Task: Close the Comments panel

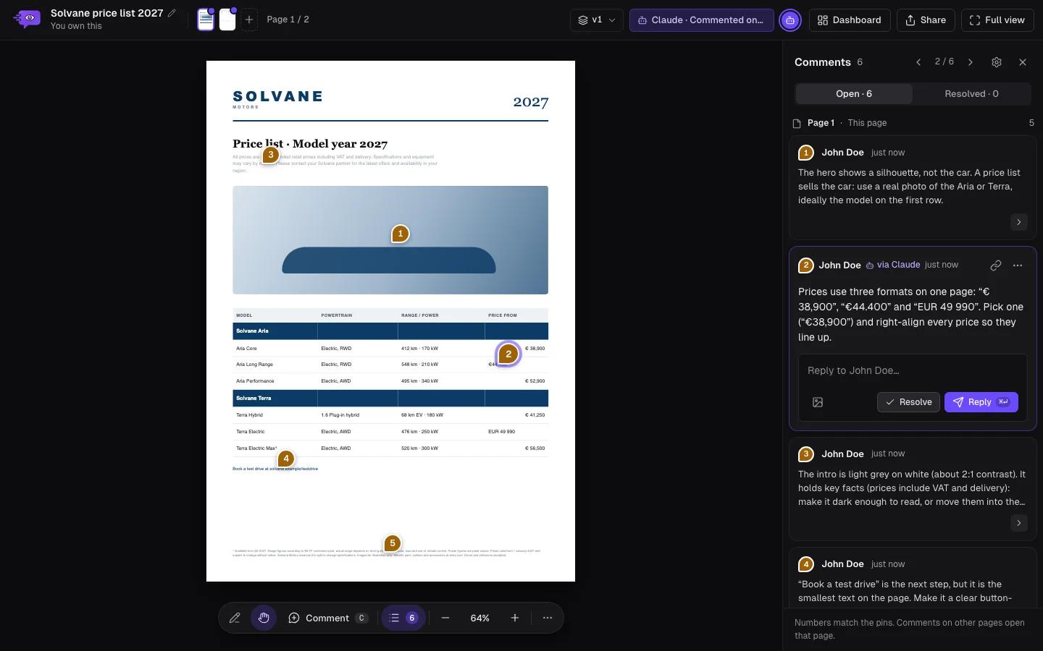Action: tap(1023, 62)
